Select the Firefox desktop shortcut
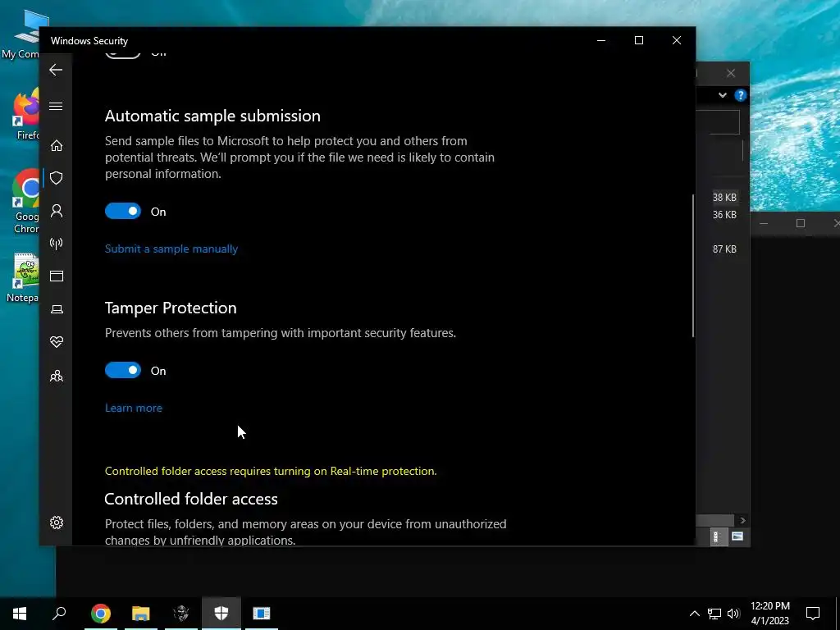 (25, 115)
